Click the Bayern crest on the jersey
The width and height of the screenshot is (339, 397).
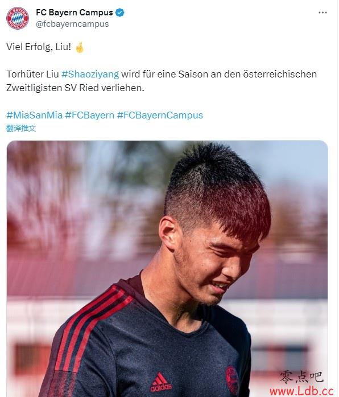232,380
